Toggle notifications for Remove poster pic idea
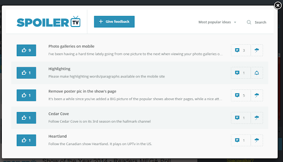Image resolution: width=283 pixels, height=162 pixels. click(x=256, y=95)
